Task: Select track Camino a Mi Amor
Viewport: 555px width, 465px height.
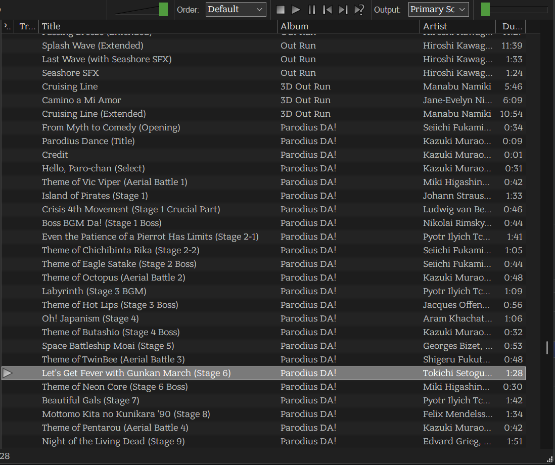Action: coord(81,100)
